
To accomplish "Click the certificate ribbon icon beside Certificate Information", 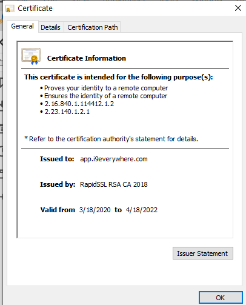I will point(31,56).
